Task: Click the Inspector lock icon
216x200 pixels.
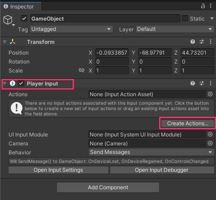Action: click(x=203, y=6)
